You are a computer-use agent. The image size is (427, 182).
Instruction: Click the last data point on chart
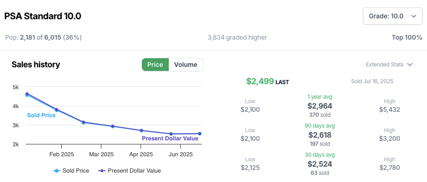(199, 134)
